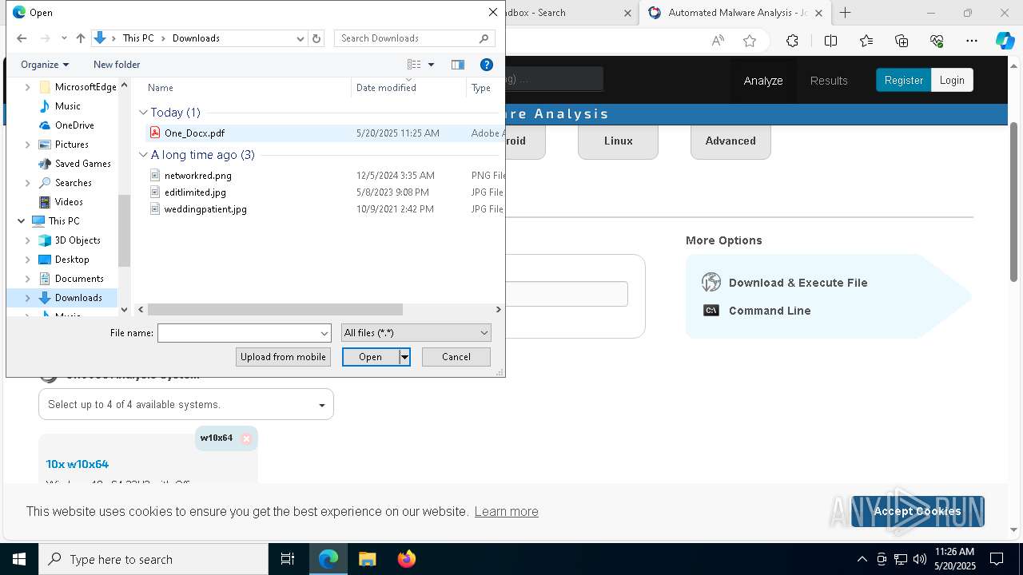
Task: Open Copilot icon in Edge
Action: coord(1005,41)
